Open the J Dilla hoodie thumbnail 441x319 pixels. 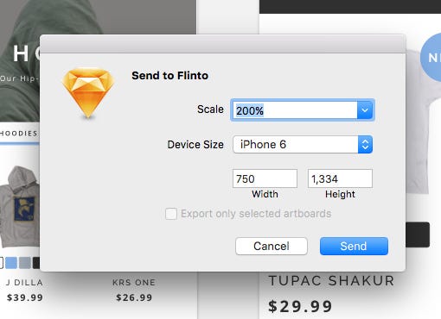coord(20,206)
